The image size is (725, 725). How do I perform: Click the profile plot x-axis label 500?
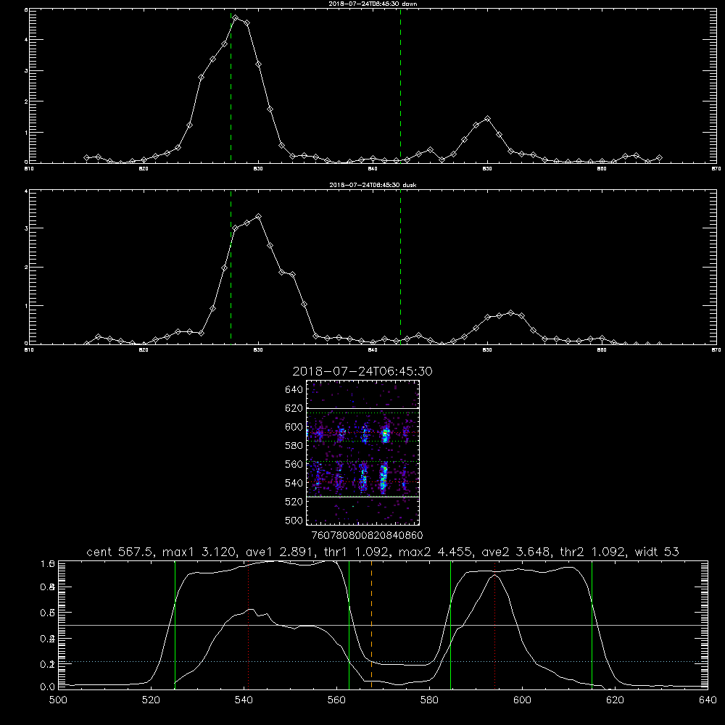click(x=58, y=700)
